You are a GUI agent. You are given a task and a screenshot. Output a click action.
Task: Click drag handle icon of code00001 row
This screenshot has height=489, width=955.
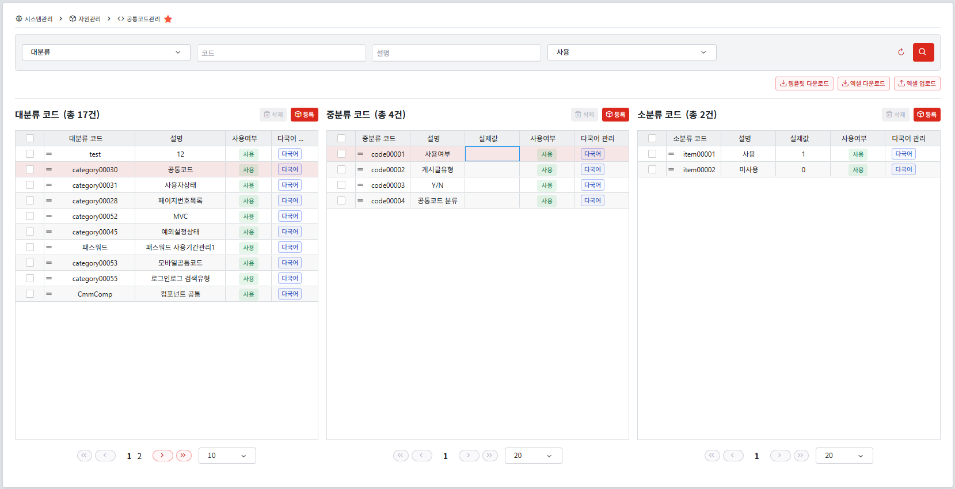coord(360,154)
